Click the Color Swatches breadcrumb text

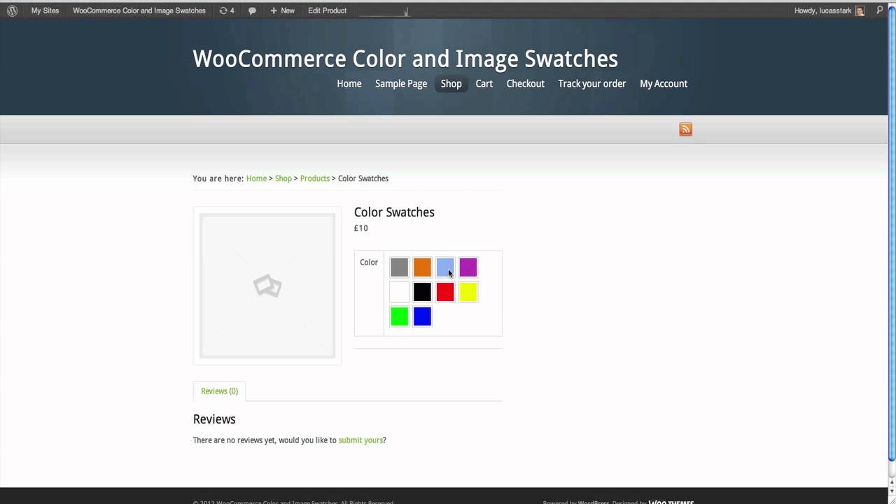click(x=363, y=178)
